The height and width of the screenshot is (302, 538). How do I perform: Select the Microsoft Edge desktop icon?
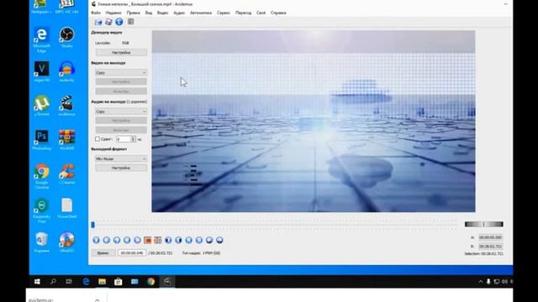click(41, 40)
